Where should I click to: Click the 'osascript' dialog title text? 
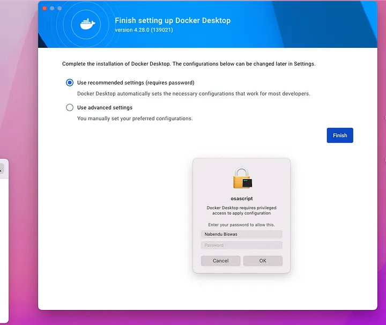pos(241,198)
